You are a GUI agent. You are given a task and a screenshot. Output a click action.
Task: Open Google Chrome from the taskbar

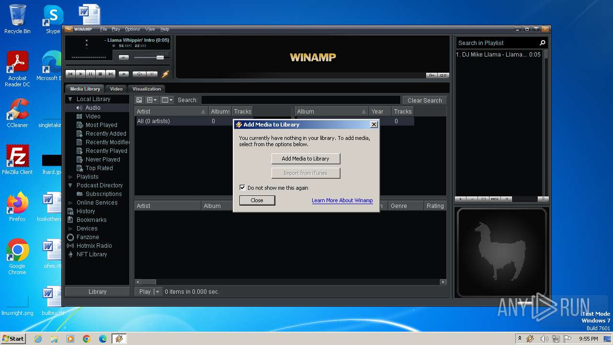(x=86, y=339)
